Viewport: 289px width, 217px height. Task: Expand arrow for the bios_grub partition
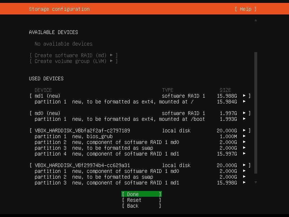244,136
